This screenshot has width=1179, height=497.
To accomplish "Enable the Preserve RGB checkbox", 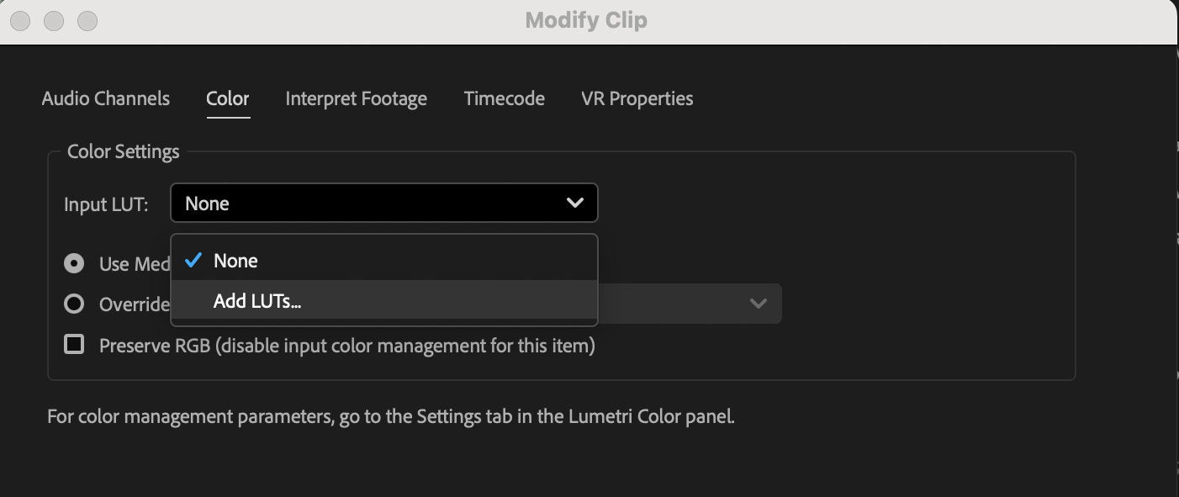I will (x=75, y=345).
